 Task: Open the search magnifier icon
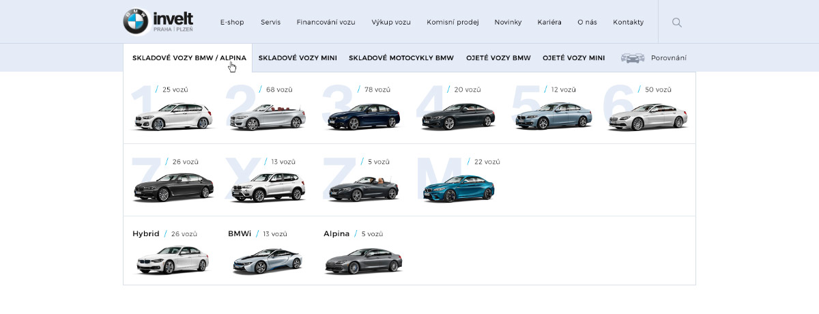coord(677,23)
